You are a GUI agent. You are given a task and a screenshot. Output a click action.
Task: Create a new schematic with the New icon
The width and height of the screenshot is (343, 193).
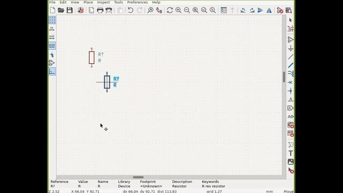pos(53,10)
